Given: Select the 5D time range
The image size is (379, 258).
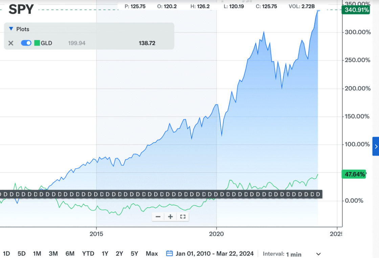Looking at the screenshot, I should pos(22,253).
